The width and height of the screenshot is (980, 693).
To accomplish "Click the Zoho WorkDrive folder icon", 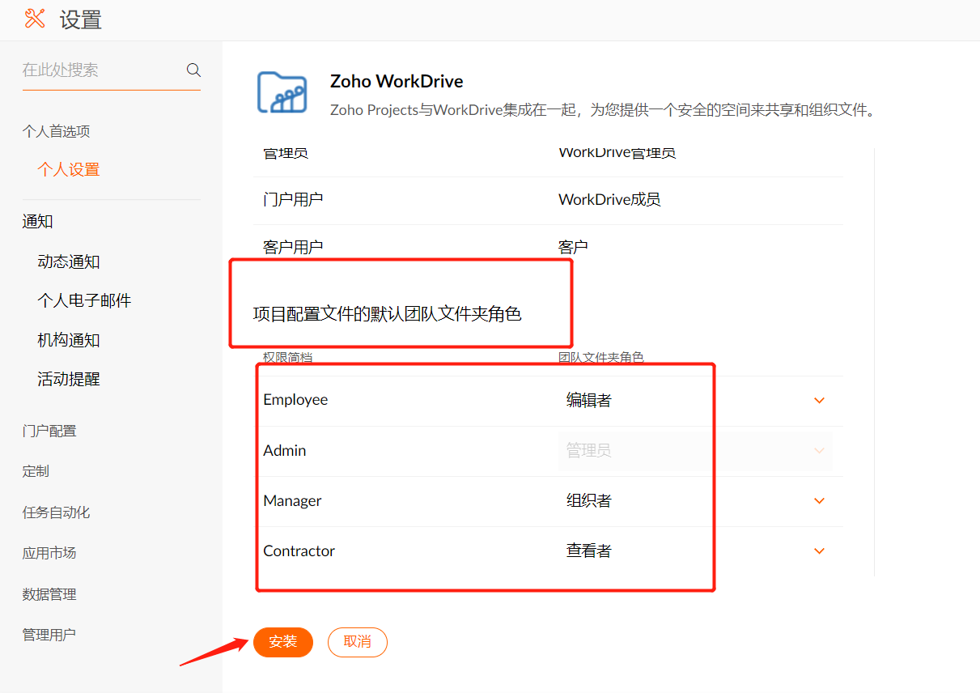I will [x=282, y=92].
